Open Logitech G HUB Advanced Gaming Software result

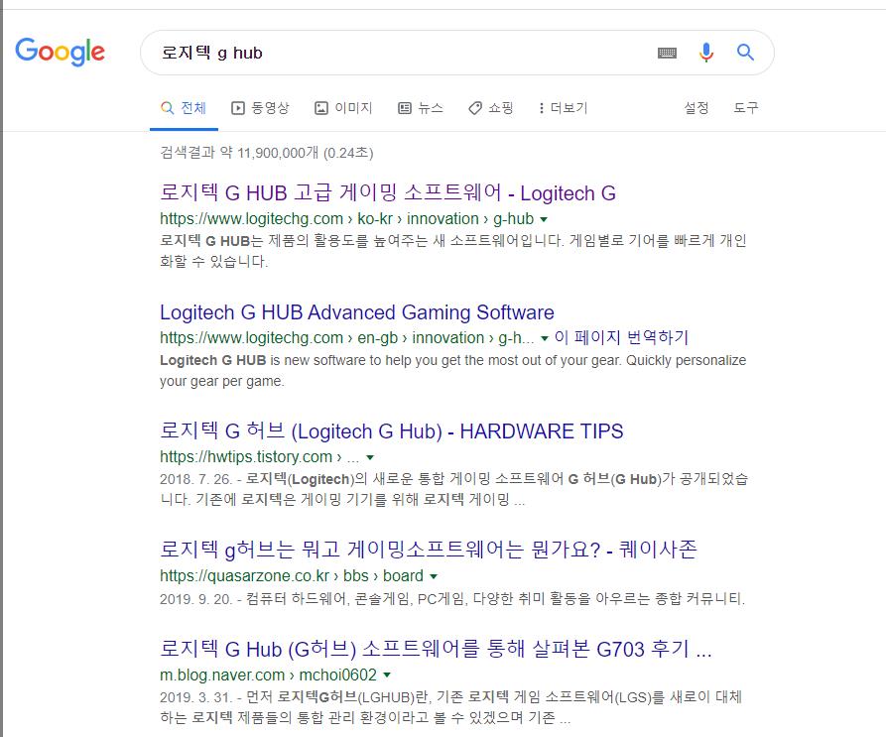click(x=357, y=312)
